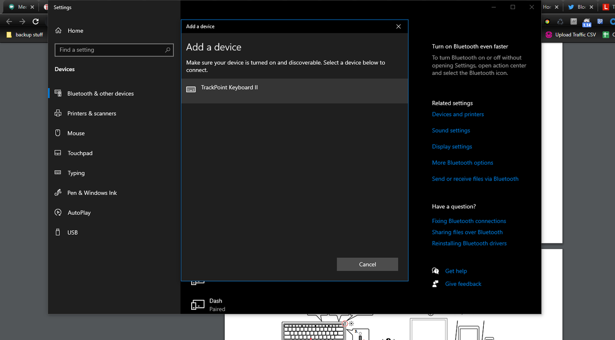
Task: Open Upload Traffic CSV bookmark
Action: pyautogui.click(x=571, y=35)
